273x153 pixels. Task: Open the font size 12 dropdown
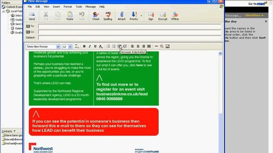70,46
